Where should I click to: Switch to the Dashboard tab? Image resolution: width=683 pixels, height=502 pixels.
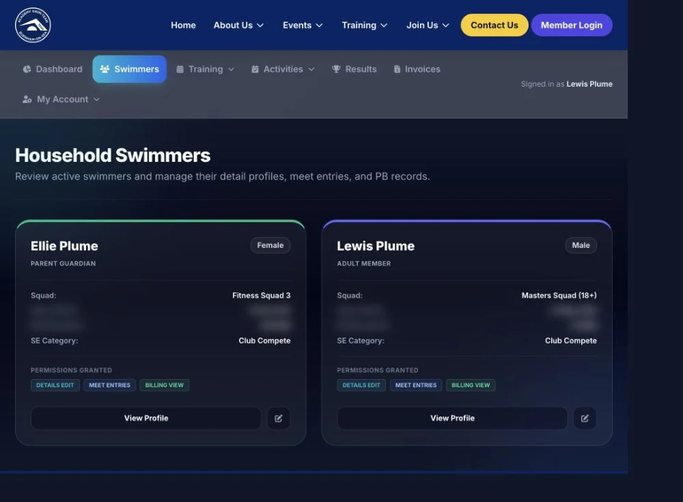pyautogui.click(x=53, y=69)
